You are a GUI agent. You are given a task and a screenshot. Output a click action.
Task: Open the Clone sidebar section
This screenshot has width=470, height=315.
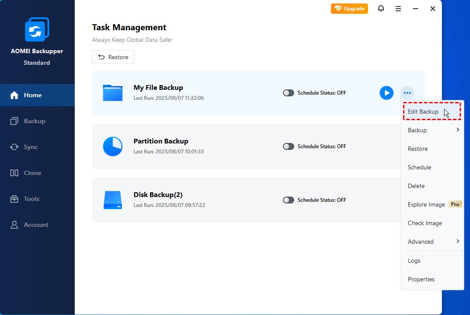tap(37, 173)
